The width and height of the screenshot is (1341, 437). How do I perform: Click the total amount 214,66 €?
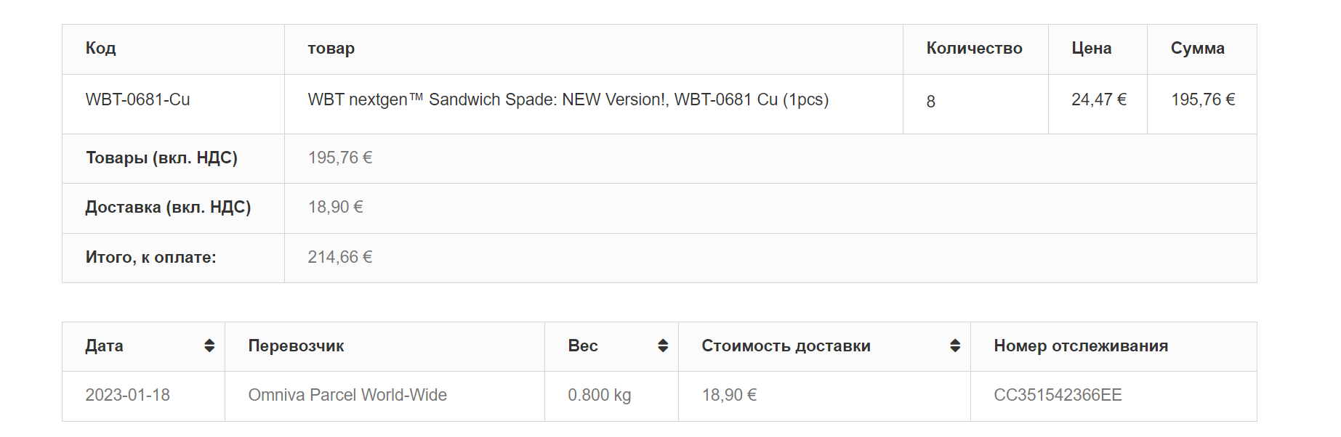(339, 257)
